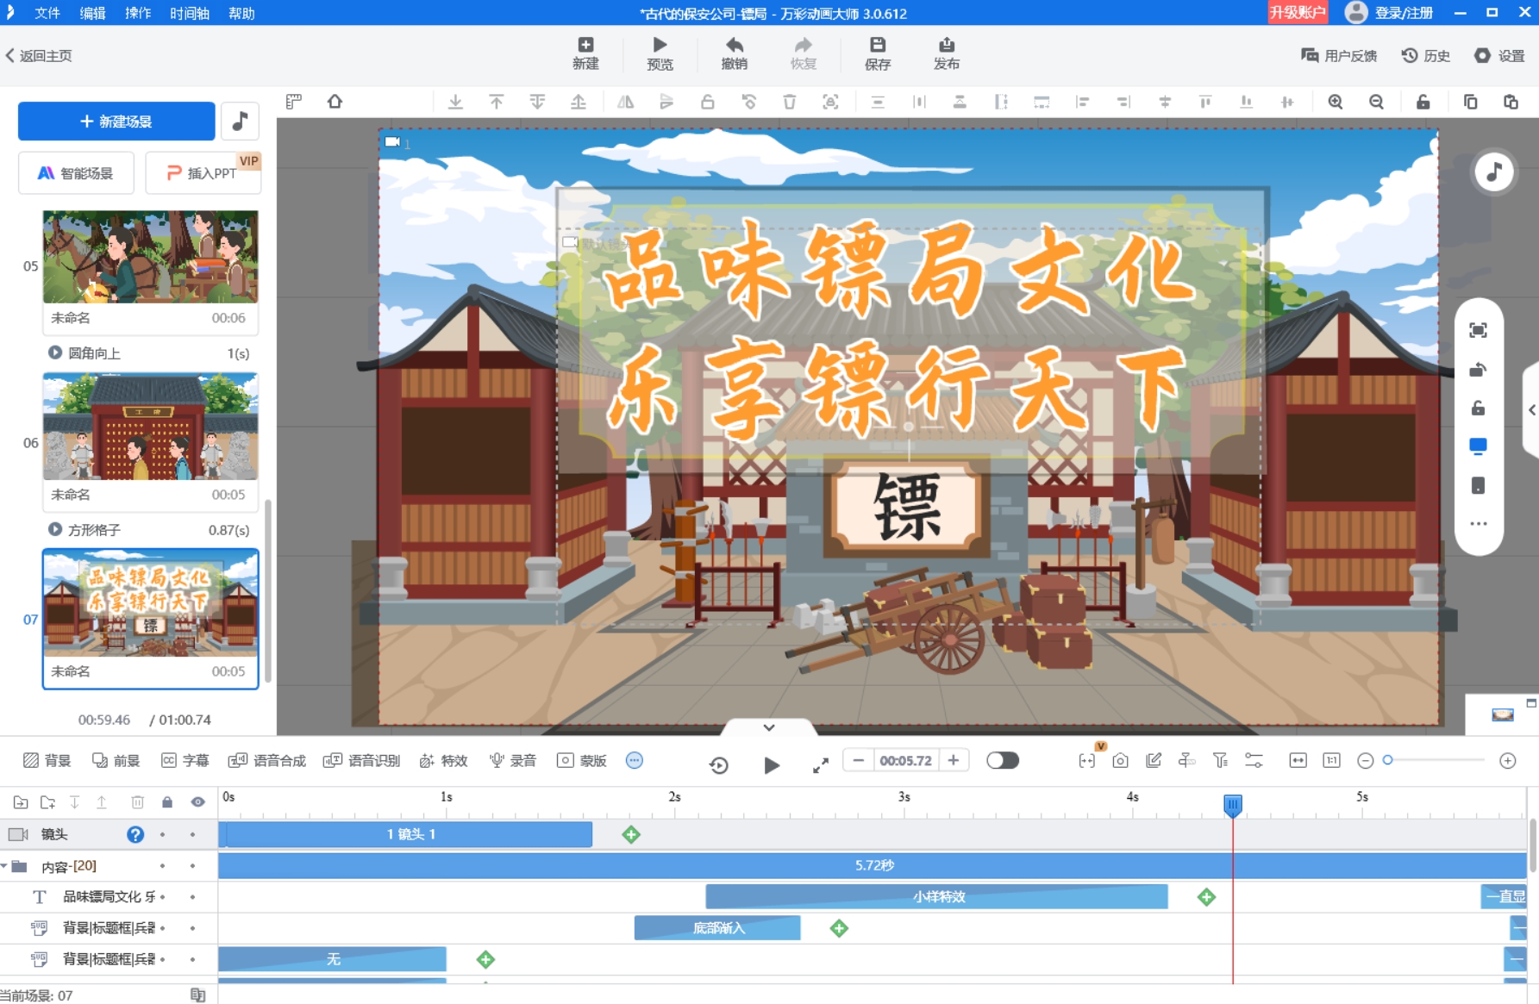1539x1004 pixels.
Task: Click the paste icon in canvas toolbar
Action: (1511, 102)
